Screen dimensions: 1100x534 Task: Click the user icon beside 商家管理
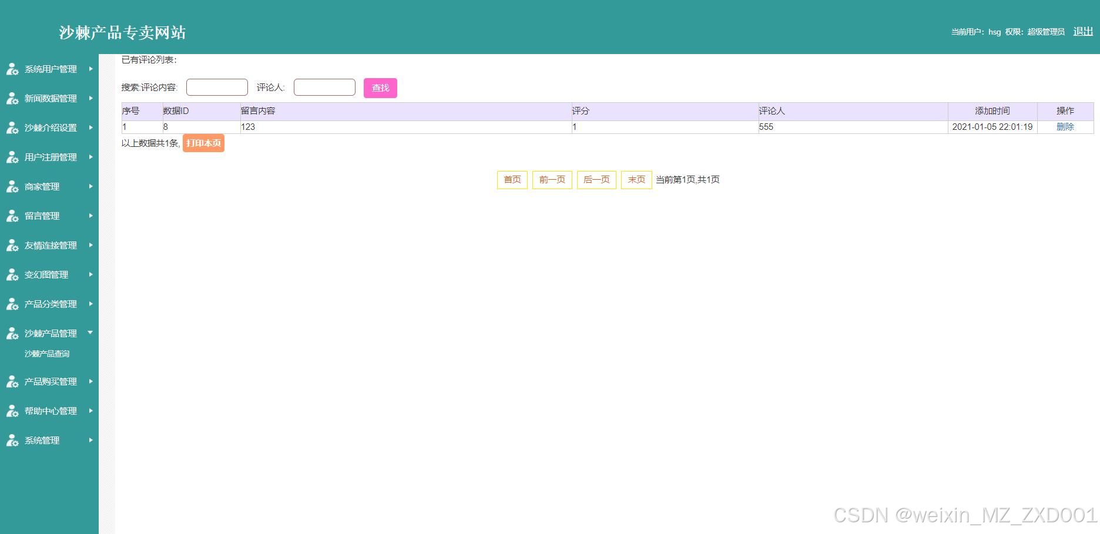tap(12, 187)
